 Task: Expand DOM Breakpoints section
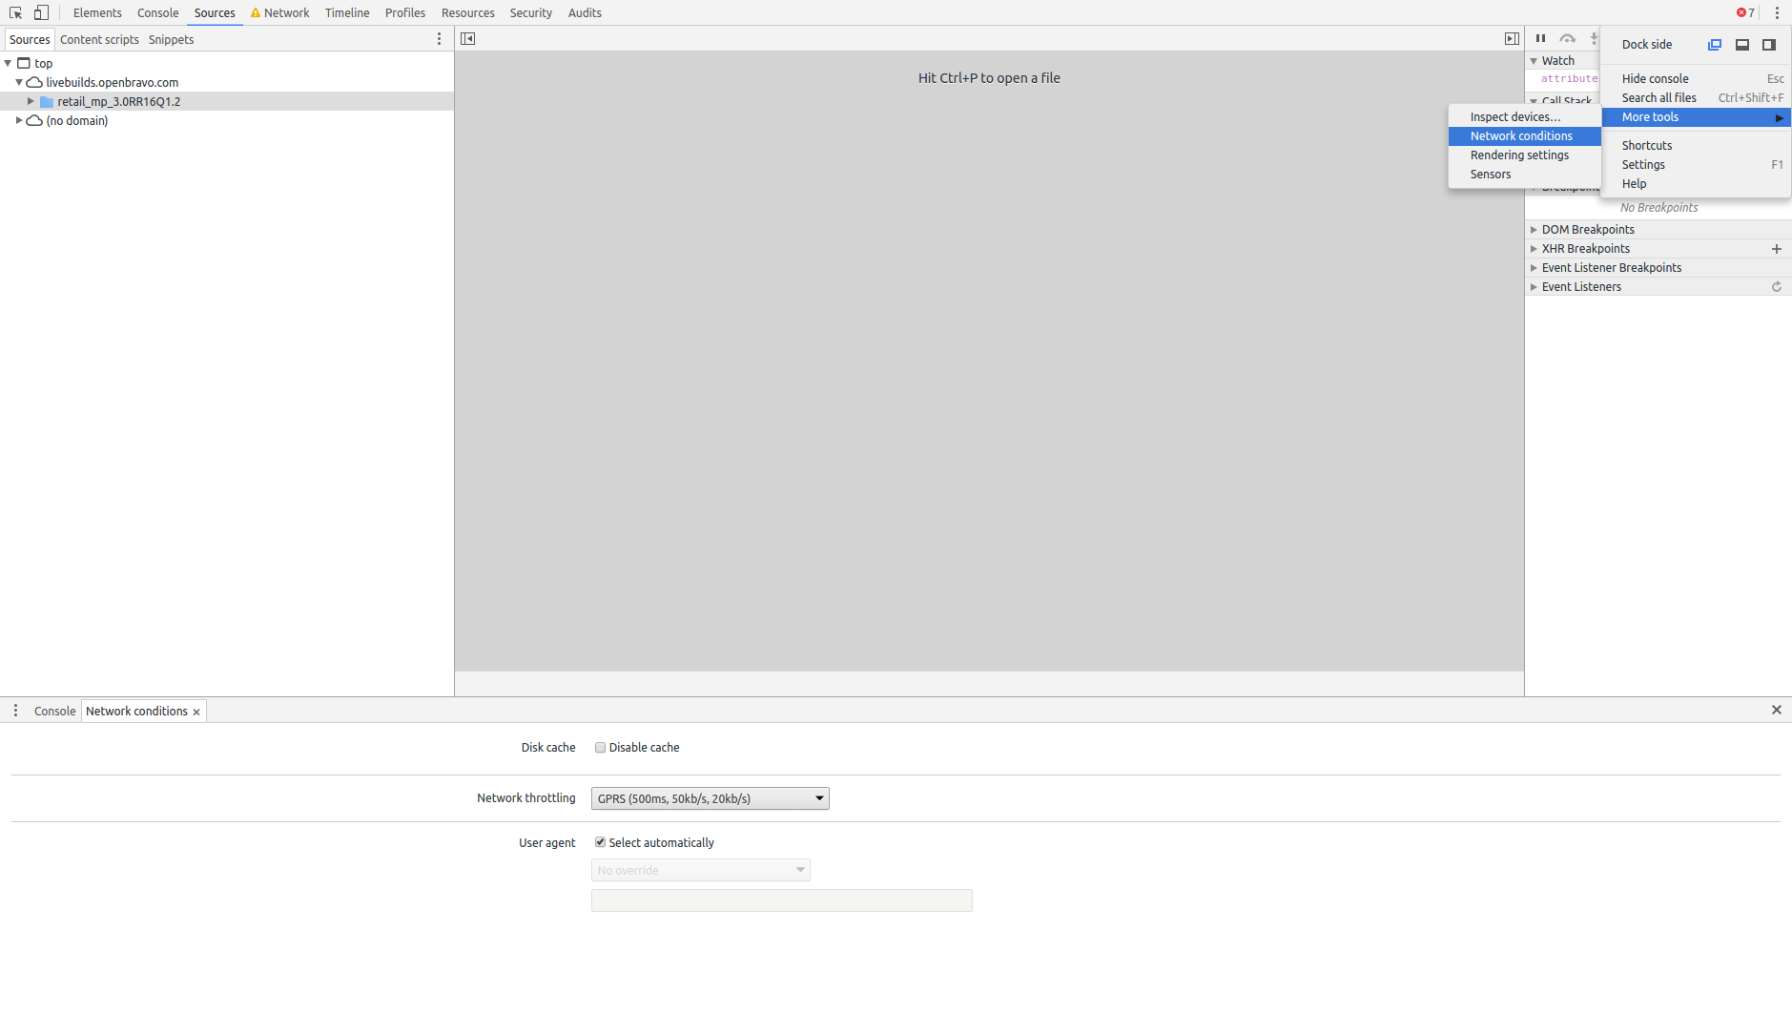(1534, 230)
